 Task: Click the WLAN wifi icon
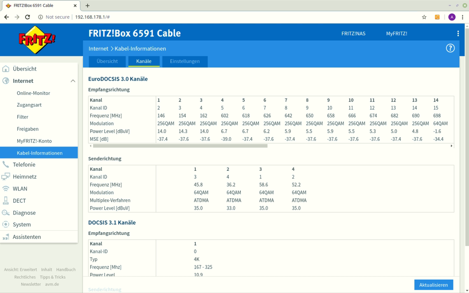[x=6, y=189]
